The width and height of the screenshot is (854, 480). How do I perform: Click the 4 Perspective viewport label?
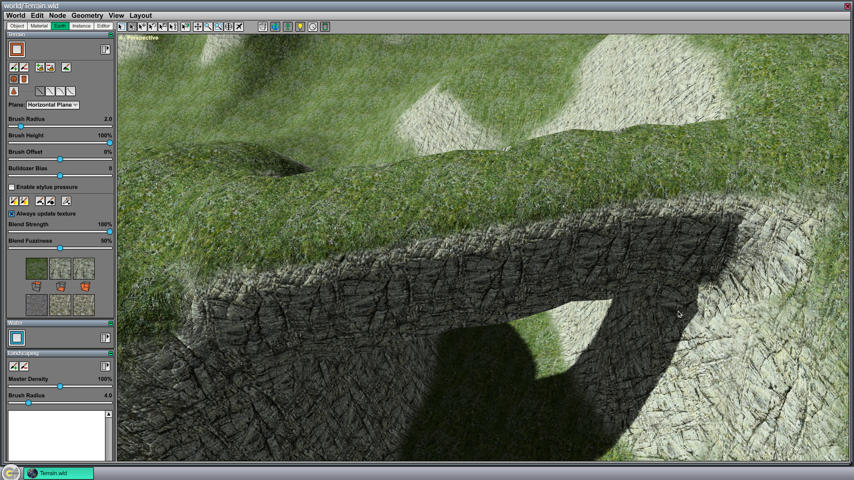click(x=139, y=38)
